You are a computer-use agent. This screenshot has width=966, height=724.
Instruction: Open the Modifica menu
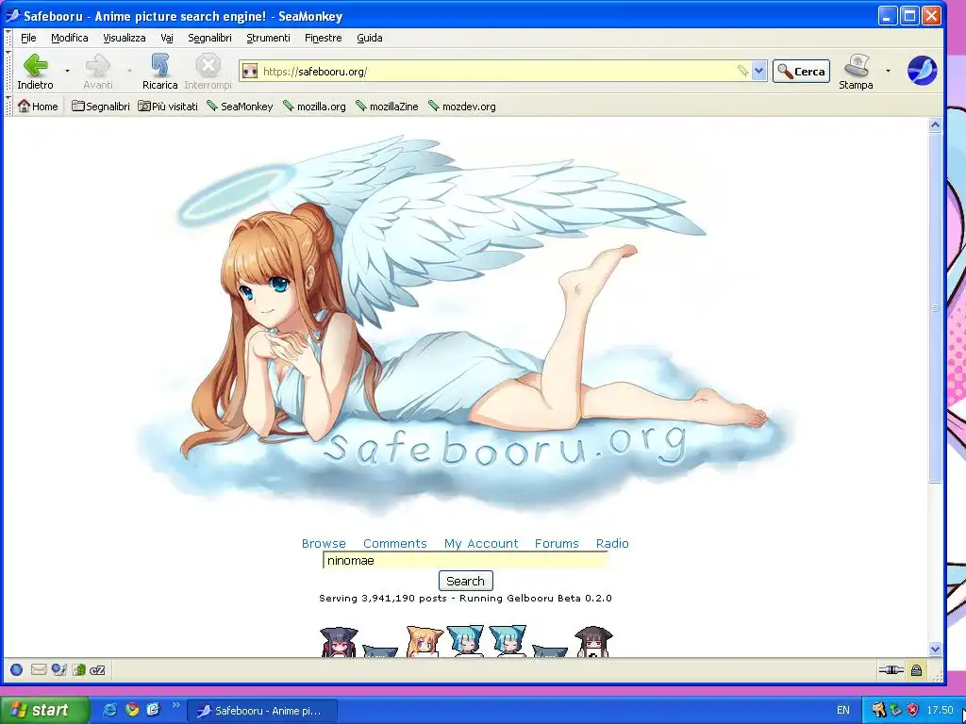(x=70, y=38)
